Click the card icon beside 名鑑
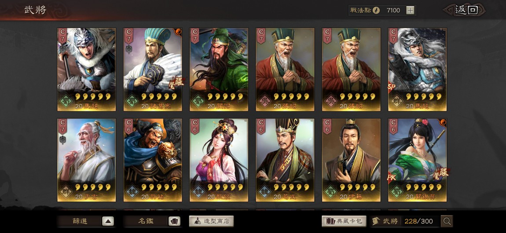The width and height of the screenshot is (506, 233). pos(174,221)
